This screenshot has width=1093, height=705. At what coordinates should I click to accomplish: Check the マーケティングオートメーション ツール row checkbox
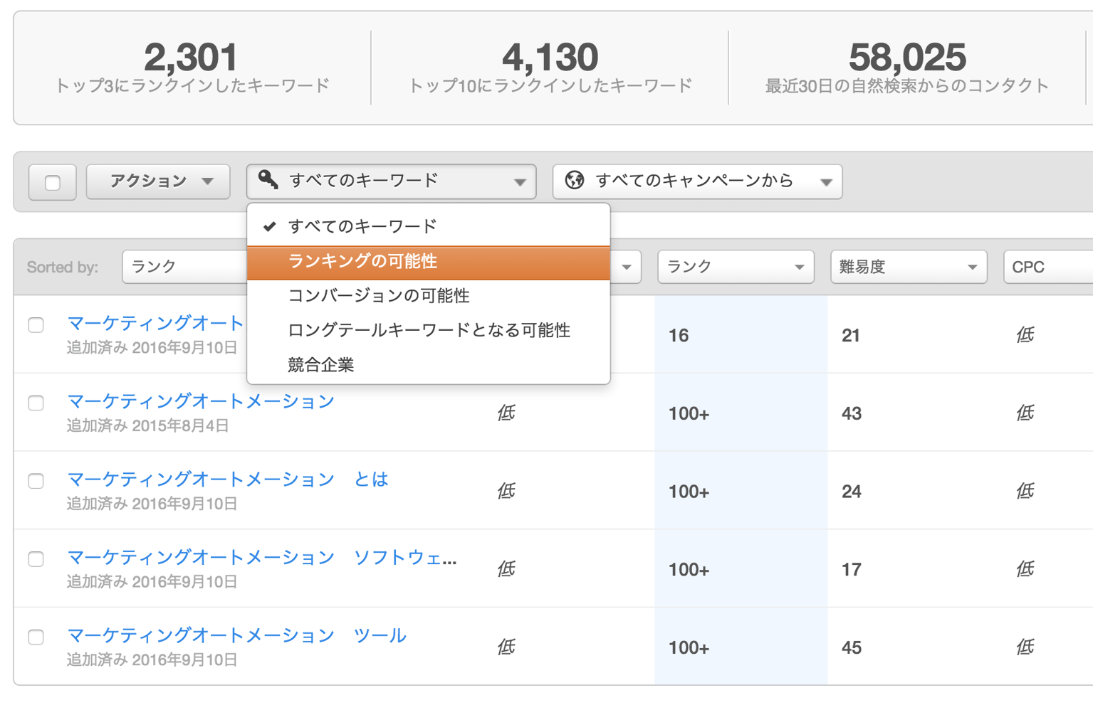[x=36, y=637]
